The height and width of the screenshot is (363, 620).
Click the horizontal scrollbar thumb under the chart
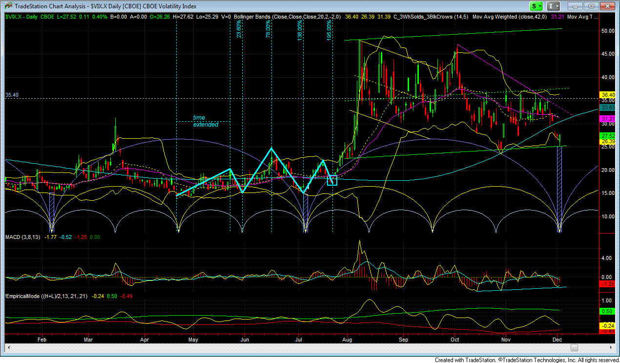point(574,348)
